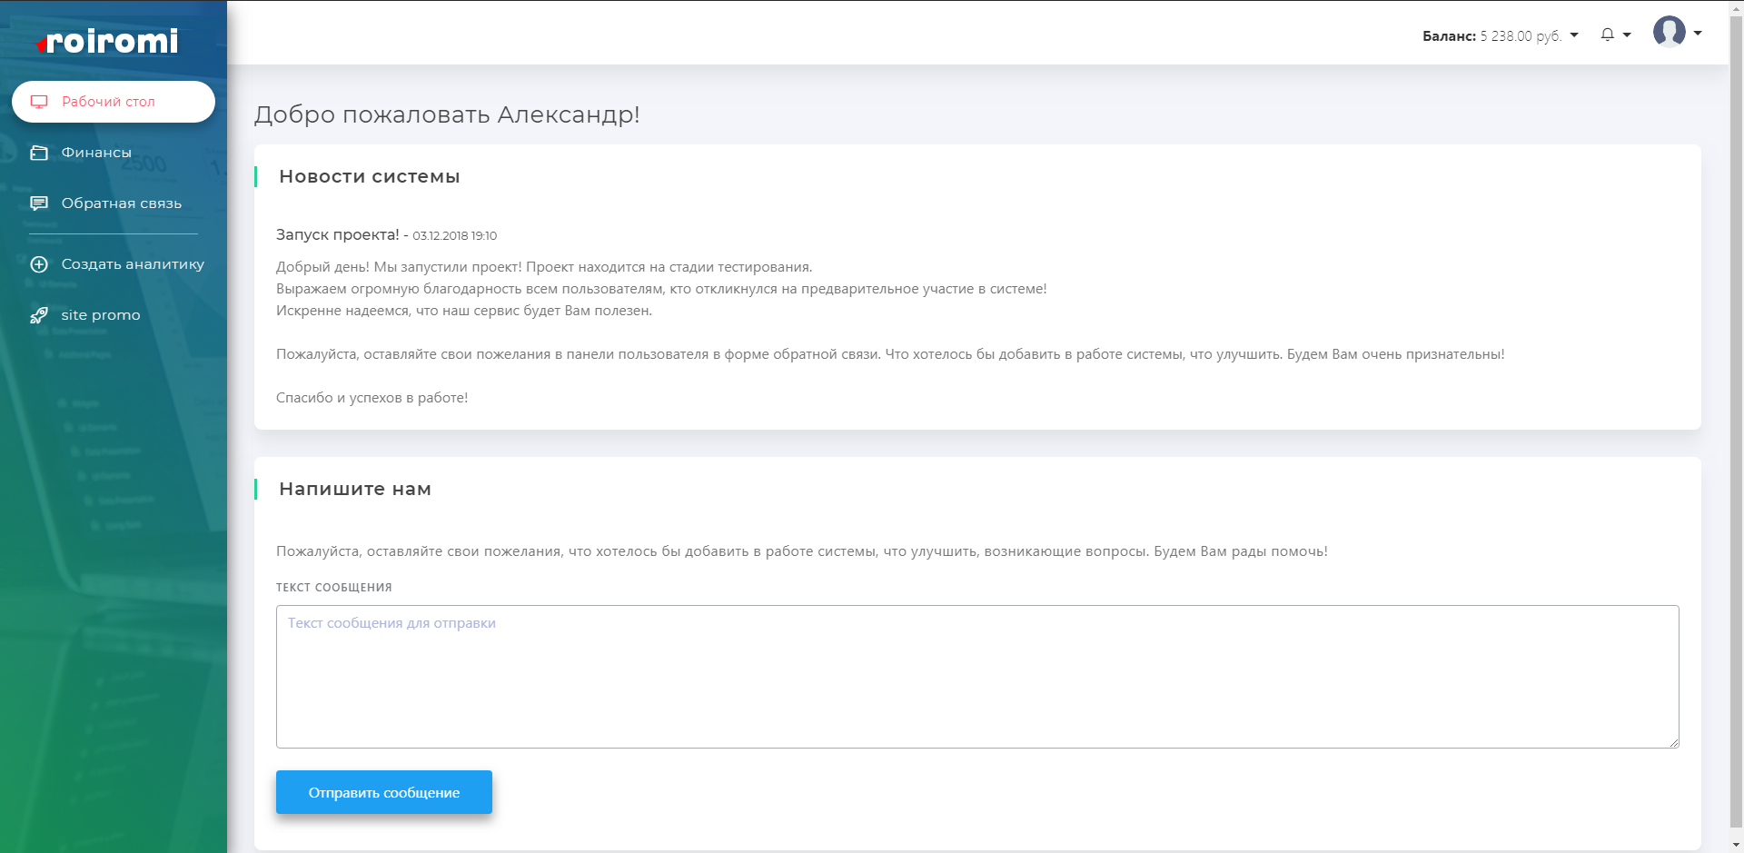1744x853 pixels.
Task: Expand the user profile menu arrow
Action: point(1698,34)
